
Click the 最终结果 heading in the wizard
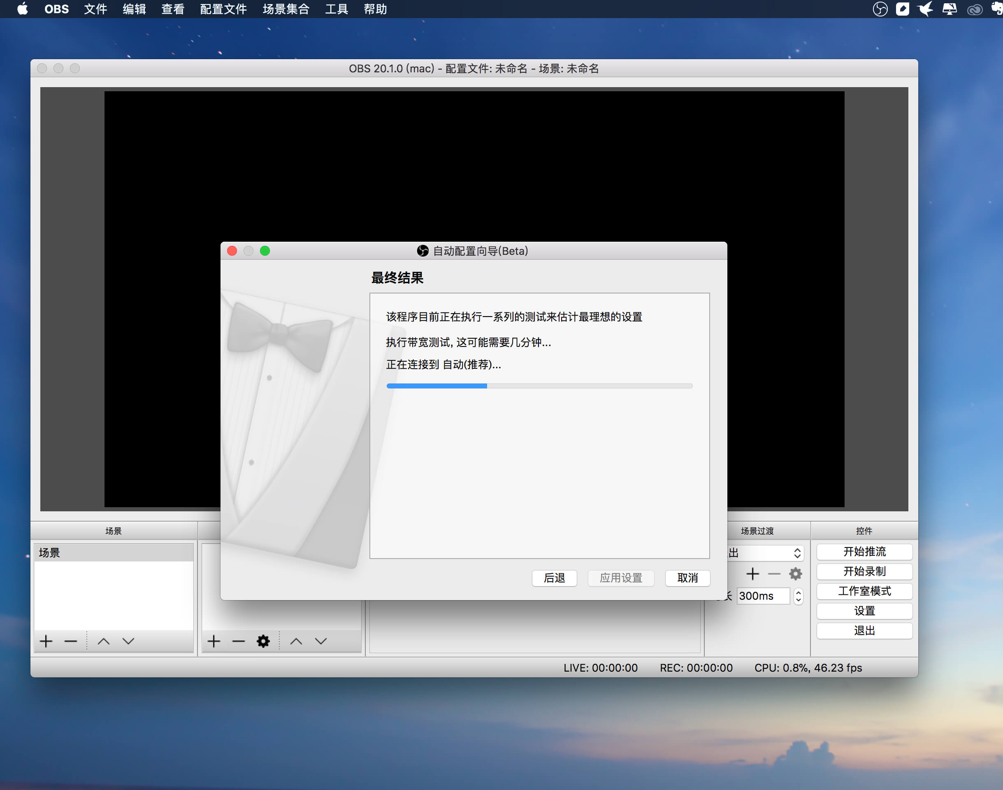(397, 277)
